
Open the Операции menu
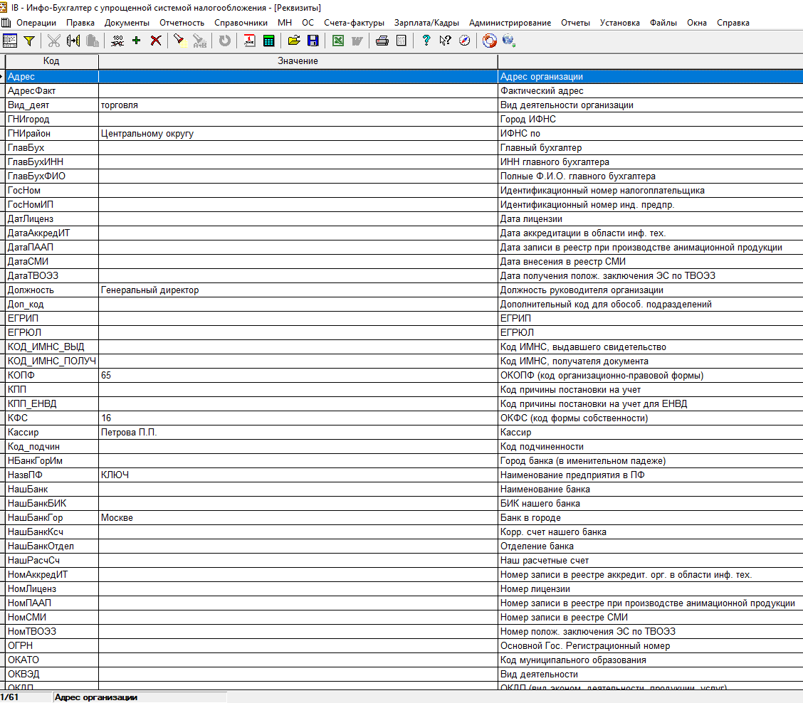(36, 23)
